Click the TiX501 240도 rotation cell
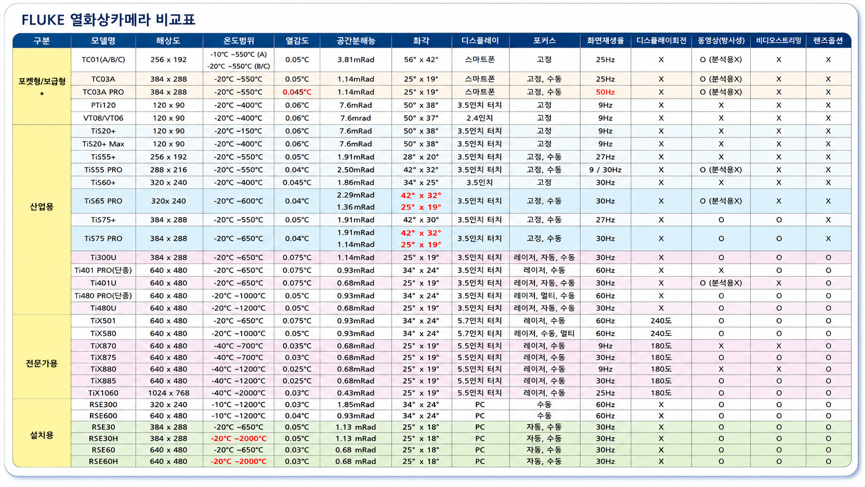The image size is (865, 487). pyautogui.click(x=661, y=321)
